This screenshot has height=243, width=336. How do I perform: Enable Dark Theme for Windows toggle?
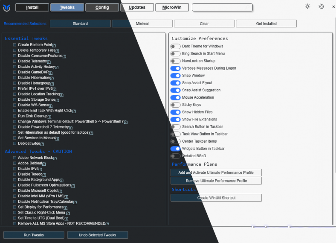175,47
